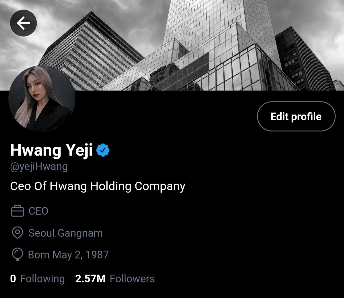Tap the Born May 2, 1987 text

tap(68, 255)
